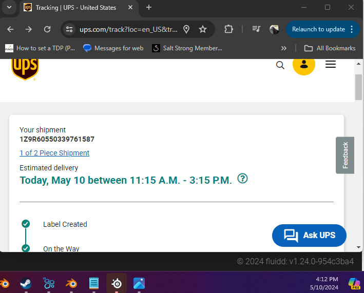The image size is (364, 293).
Task: Click Relaunch to update button
Action: (x=318, y=29)
